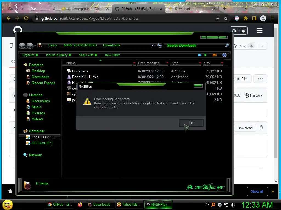Expand the address bar history dropdown

pos(153,46)
